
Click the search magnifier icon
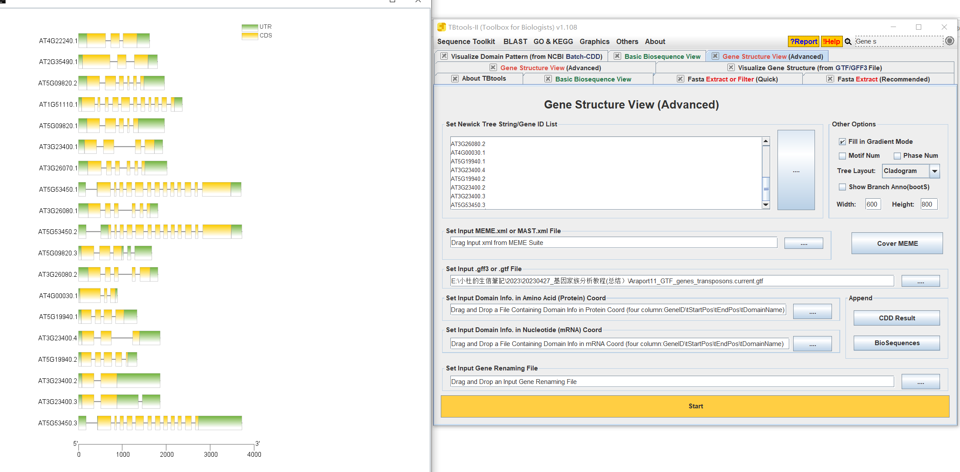(x=848, y=41)
